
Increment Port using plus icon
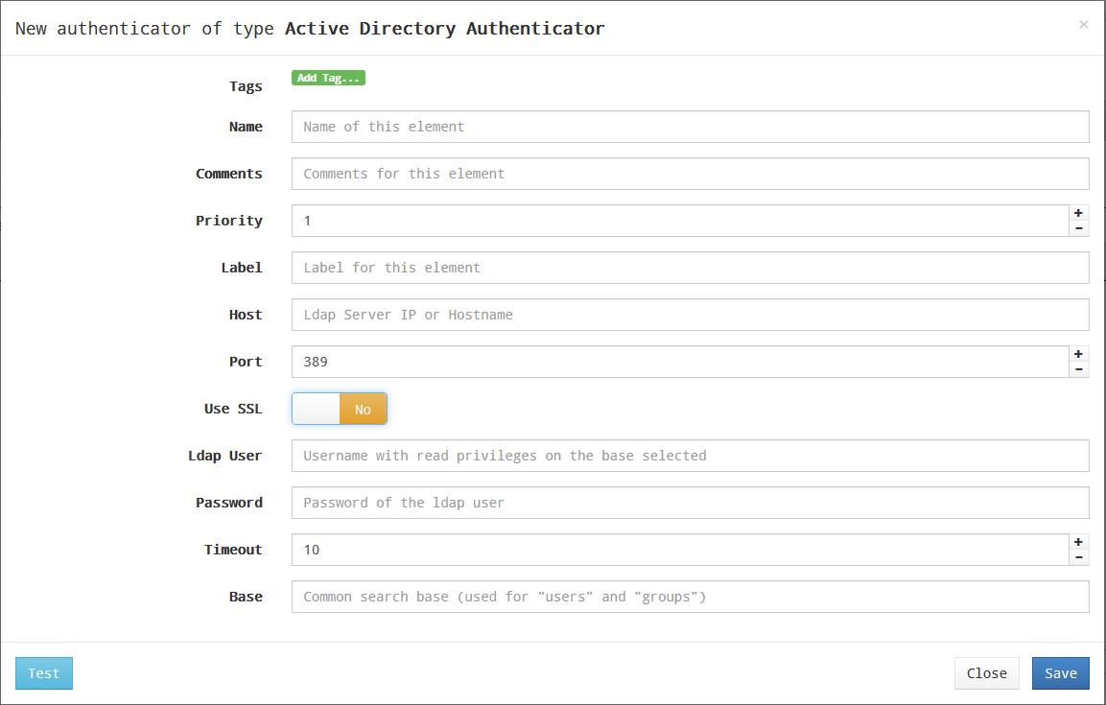pos(1078,354)
